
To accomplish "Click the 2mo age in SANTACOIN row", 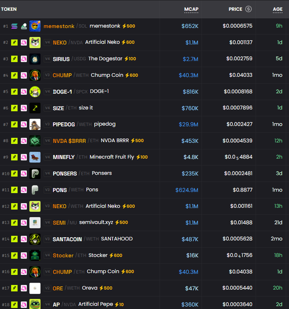I will pos(277,239).
